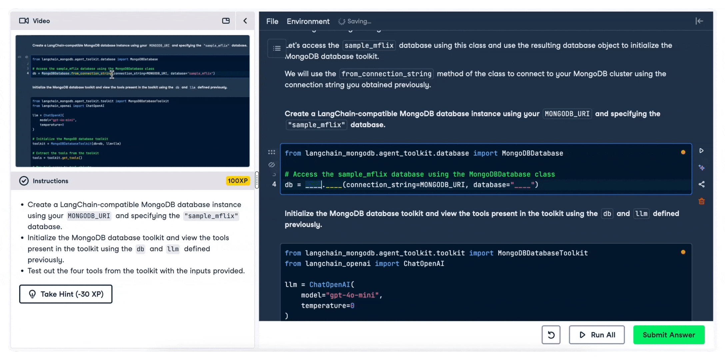Image resolution: width=725 pixels, height=360 pixels.
Task: Reset the exercise with the undo arrow button
Action: (551, 335)
